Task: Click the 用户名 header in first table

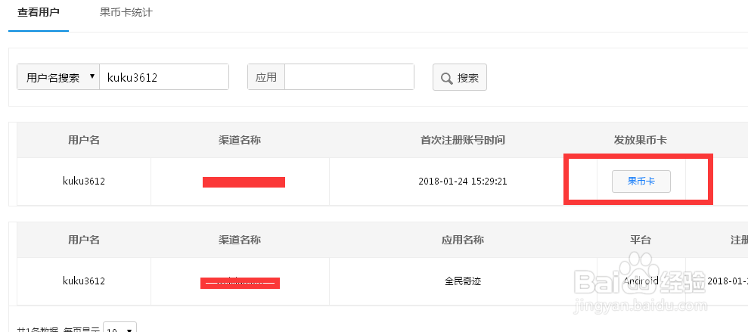Action: [x=84, y=140]
